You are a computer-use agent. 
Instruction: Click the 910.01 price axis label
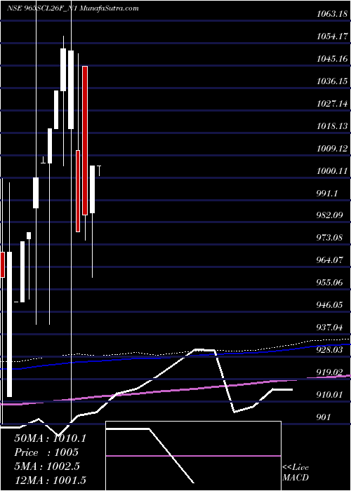[331, 395]
